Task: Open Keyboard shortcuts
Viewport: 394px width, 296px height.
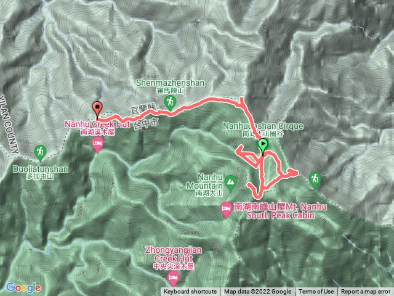Action: (x=190, y=292)
